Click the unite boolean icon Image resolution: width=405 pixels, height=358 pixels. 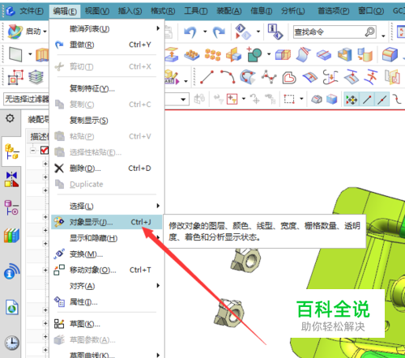tap(254, 54)
